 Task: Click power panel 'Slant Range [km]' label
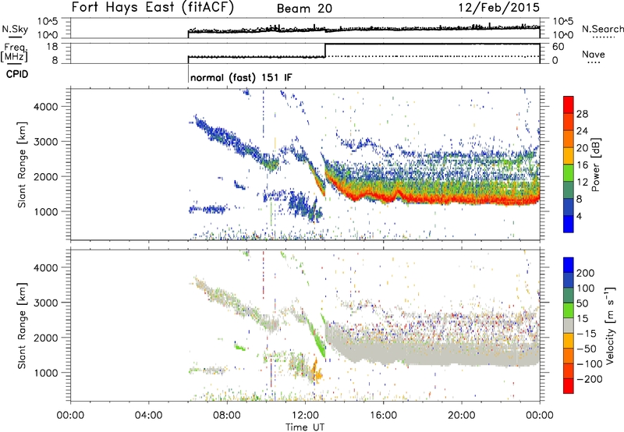coord(22,165)
